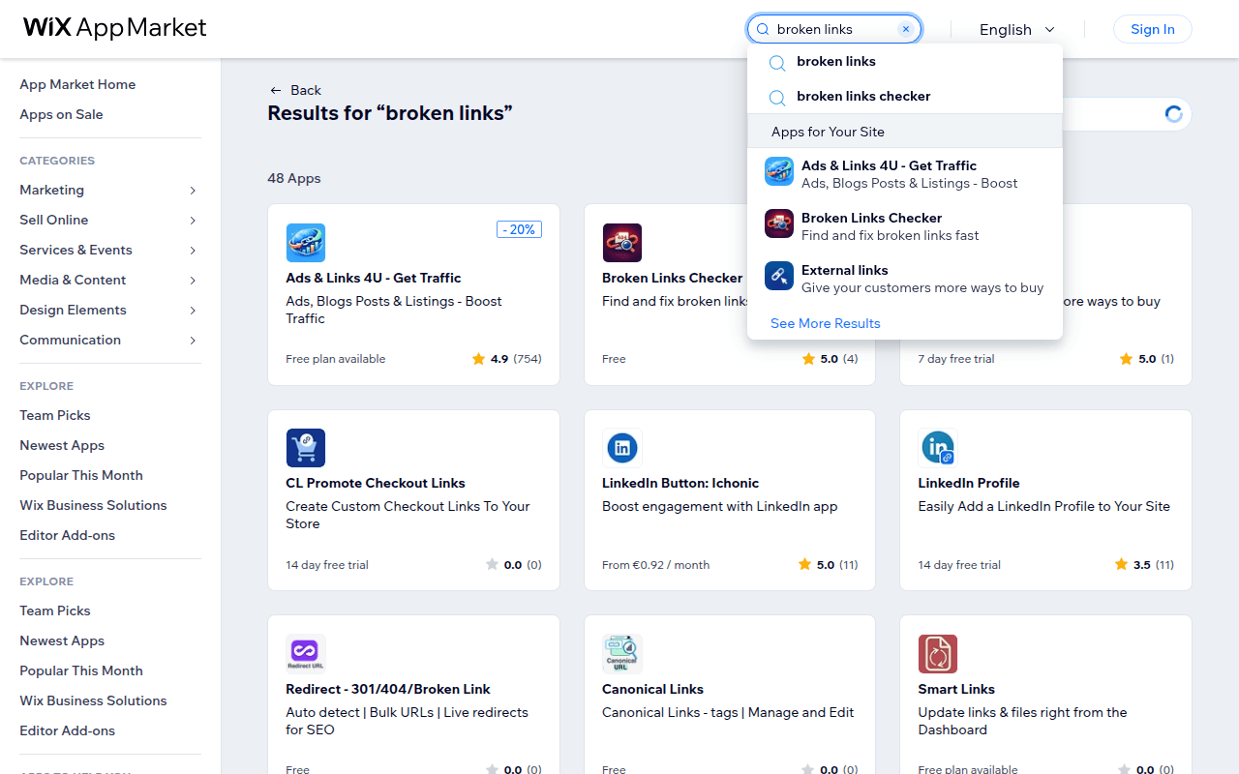Click the External links icon in the suggestions dropdown

(779, 276)
